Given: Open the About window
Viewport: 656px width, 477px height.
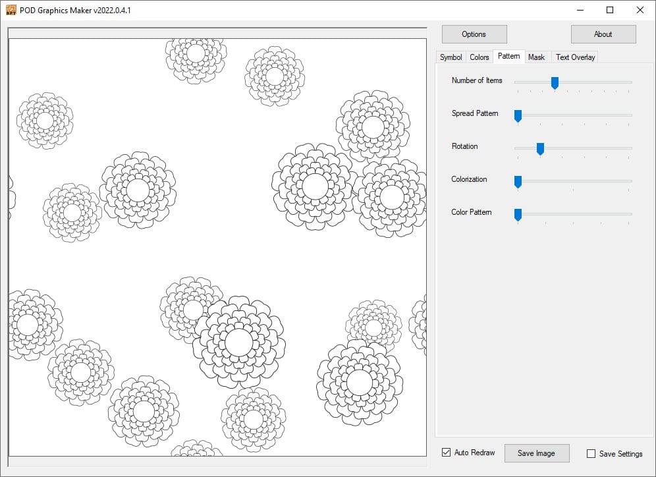Looking at the screenshot, I should point(603,34).
